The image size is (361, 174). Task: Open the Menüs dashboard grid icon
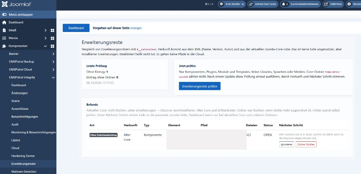[x=53, y=38]
